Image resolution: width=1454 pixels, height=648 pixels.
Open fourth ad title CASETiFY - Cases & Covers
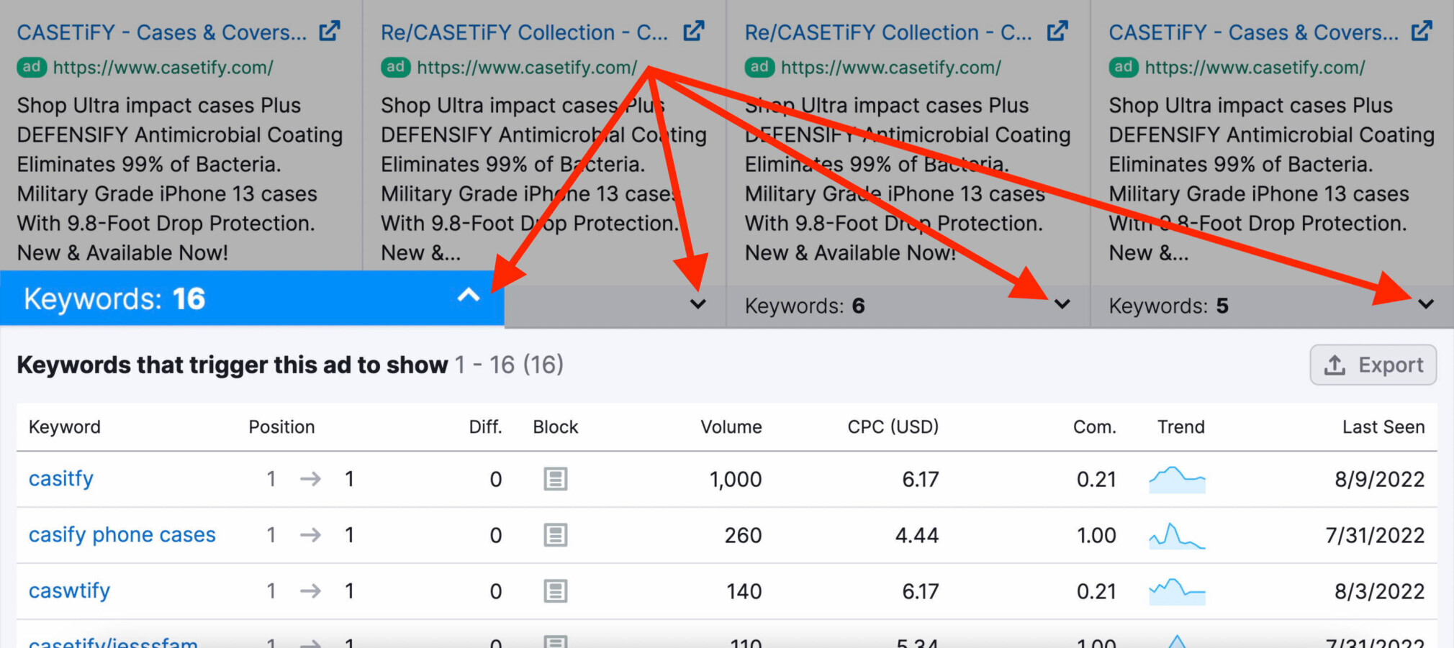tap(1254, 32)
